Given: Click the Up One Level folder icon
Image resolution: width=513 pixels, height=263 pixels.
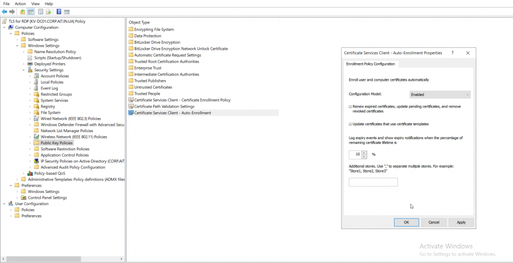Looking at the screenshot, I should click(23, 12).
